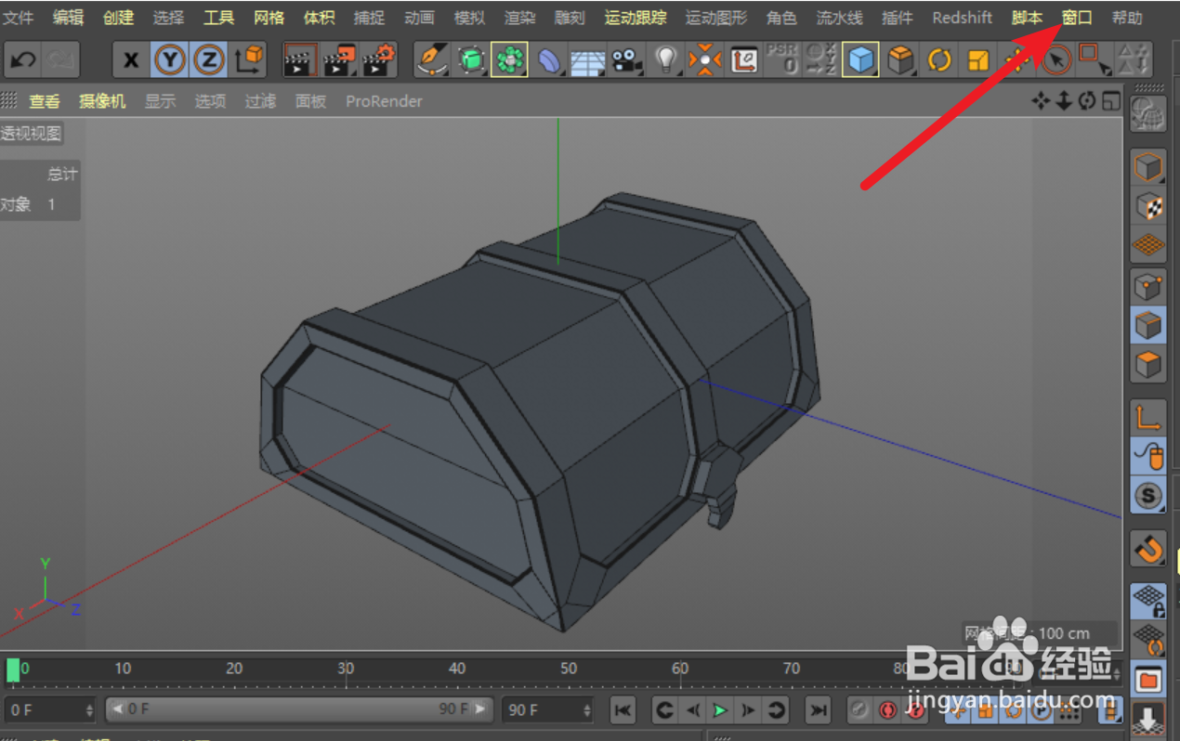The width and height of the screenshot is (1180, 741).
Task: Click the 0 F current frame field
Action: tap(50, 710)
